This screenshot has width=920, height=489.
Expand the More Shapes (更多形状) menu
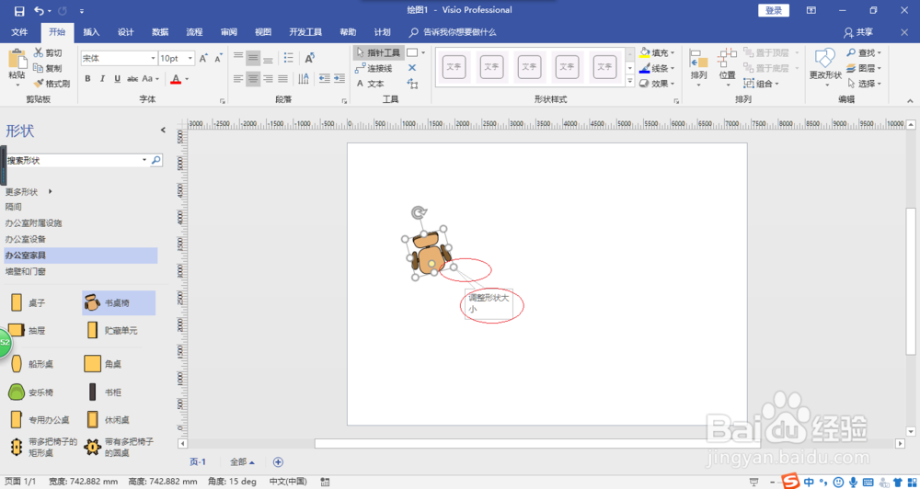[29, 192]
